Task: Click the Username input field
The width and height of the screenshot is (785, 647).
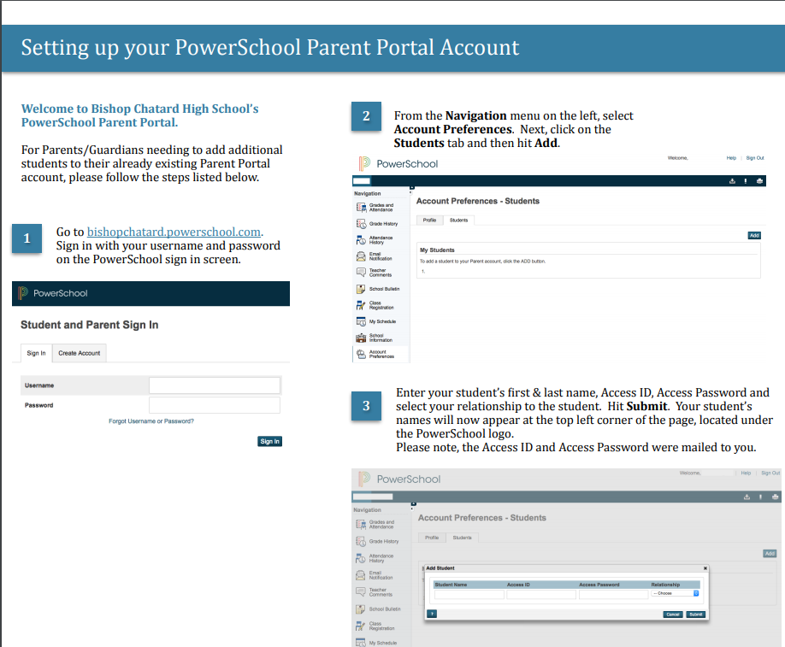Action: coord(214,385)
